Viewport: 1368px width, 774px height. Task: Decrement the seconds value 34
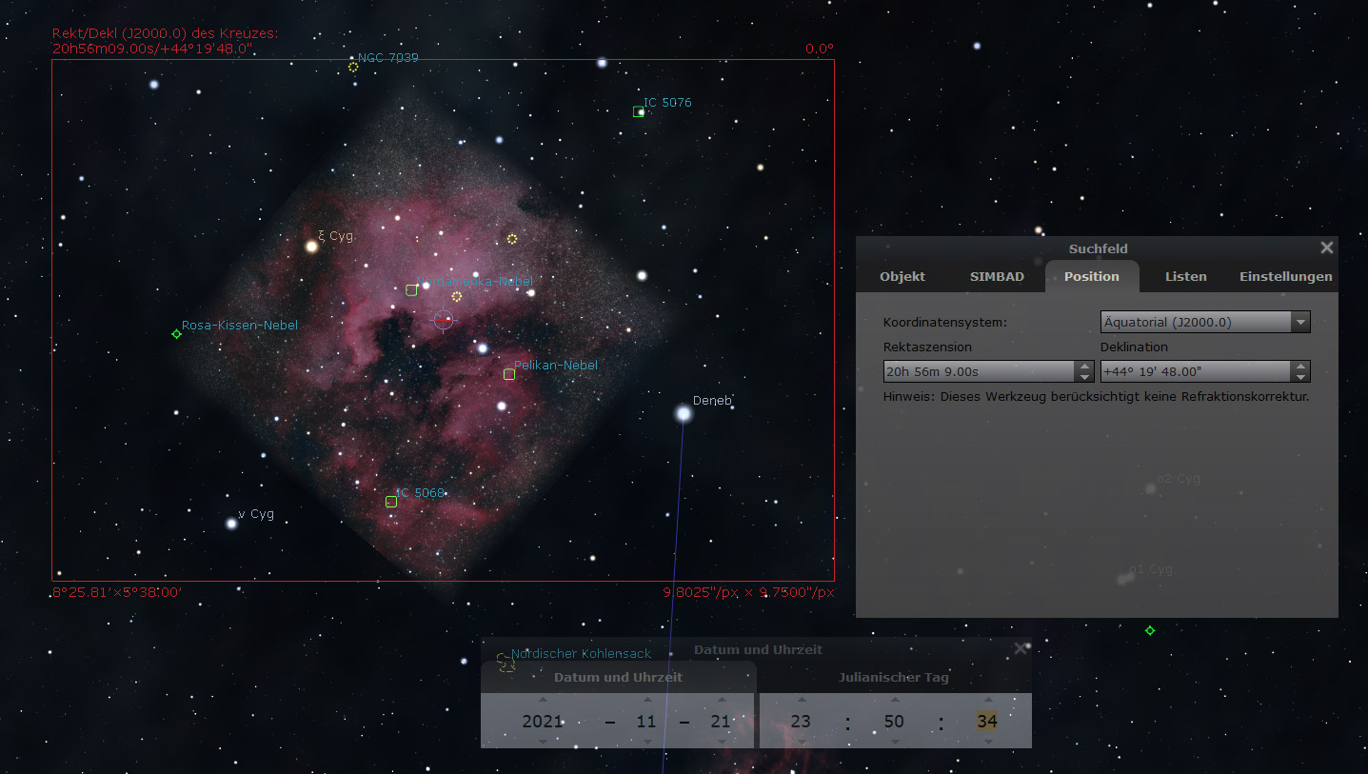click(x=986, y=741)
